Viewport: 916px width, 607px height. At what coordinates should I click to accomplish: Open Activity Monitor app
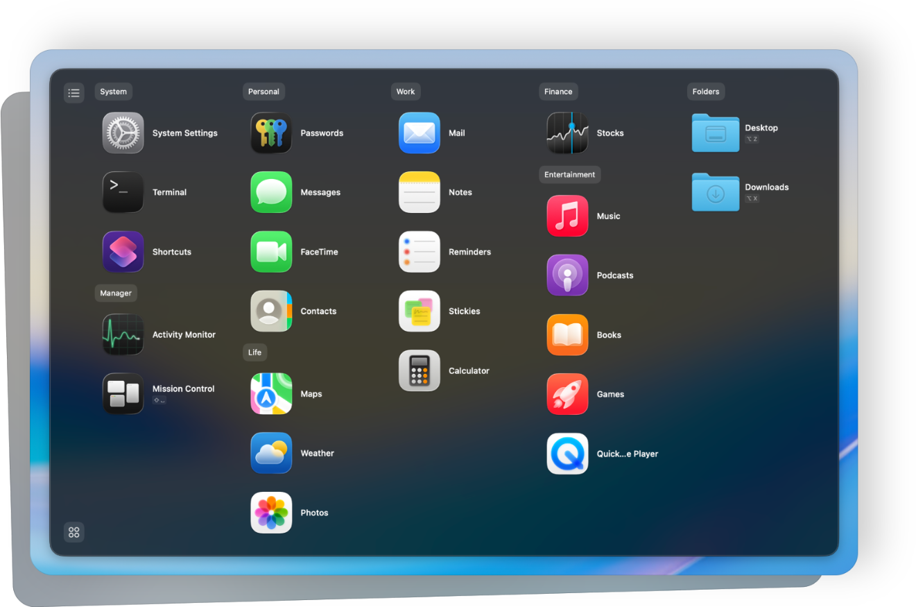point(123,335)
